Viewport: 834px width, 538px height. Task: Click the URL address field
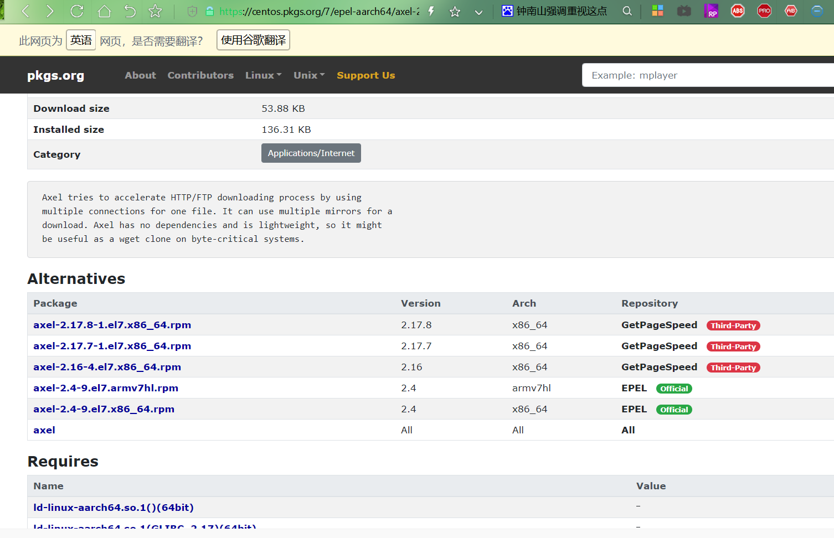pyautogui.click(x=319, y=11)
